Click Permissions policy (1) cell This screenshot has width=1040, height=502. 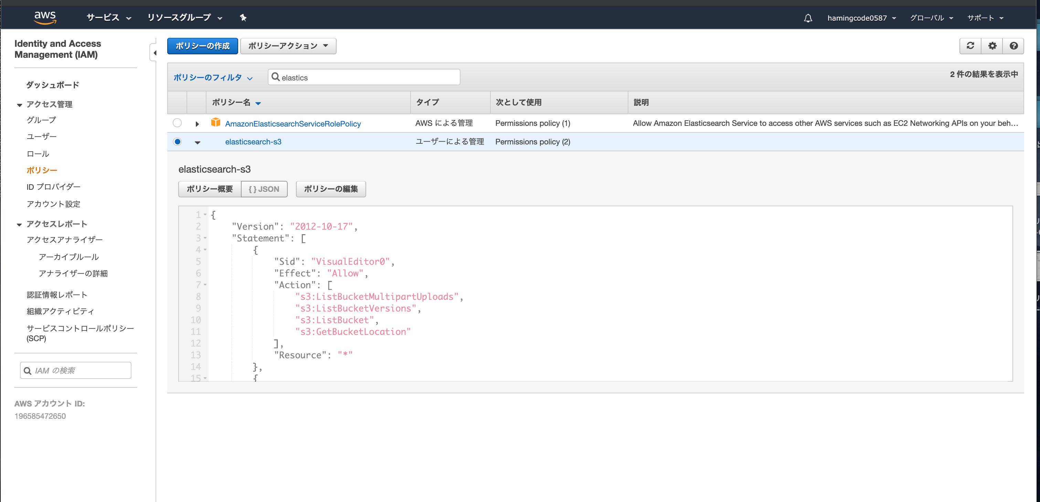point(532,123)
